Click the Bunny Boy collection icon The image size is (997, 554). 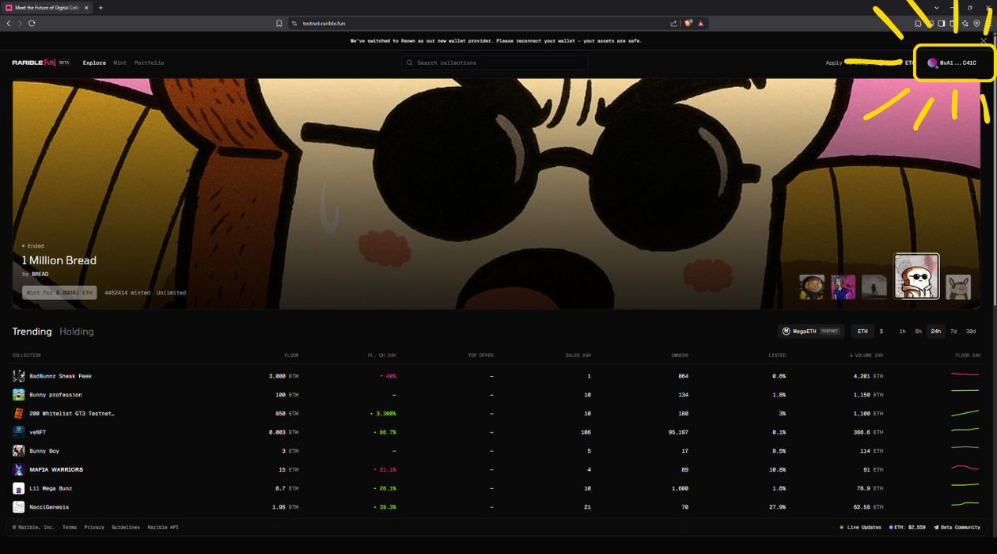(x=18, y=451)
